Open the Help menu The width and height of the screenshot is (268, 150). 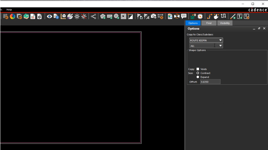9,10
